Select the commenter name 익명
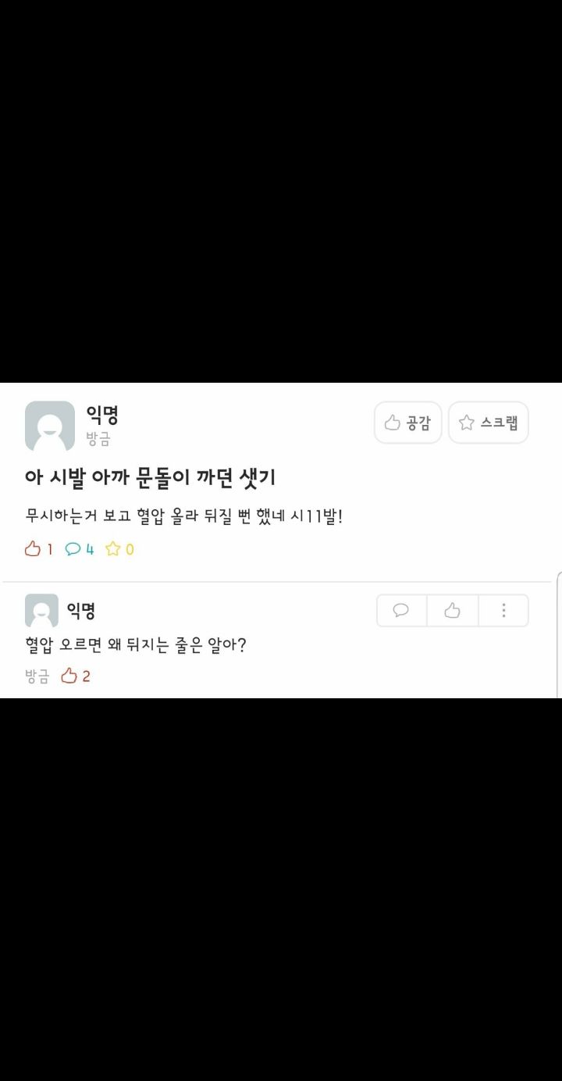 [81, 611]
